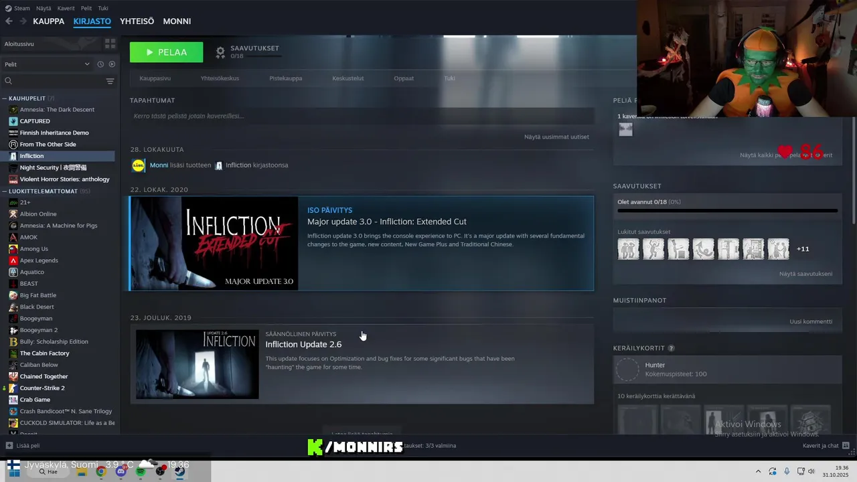Open the MONNI profile tab
The width and height of the screenshot is (857, 482).
point(177,21)
